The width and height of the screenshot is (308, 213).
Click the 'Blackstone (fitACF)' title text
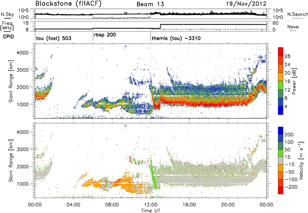point(69,4)
